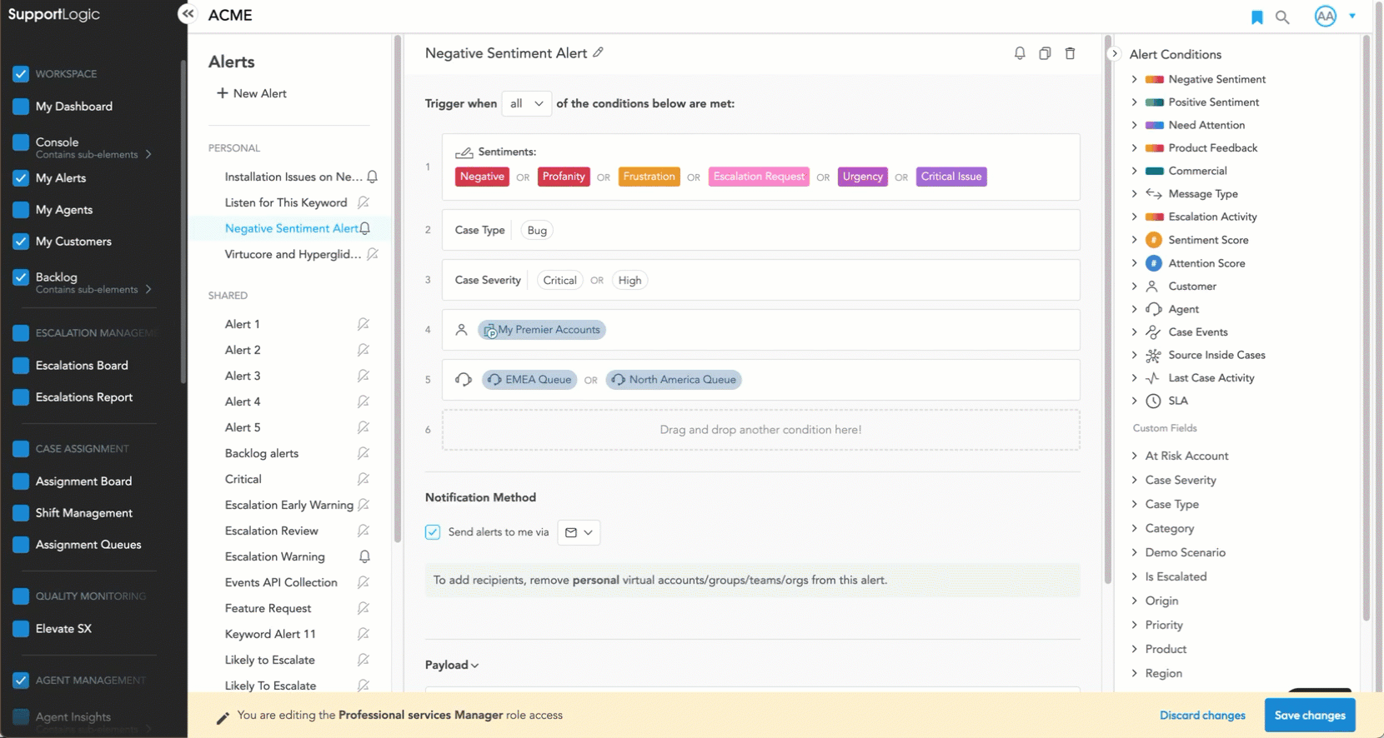
Task: Expand Backlog sub-elements chevron
Action: tap(148, 289)
